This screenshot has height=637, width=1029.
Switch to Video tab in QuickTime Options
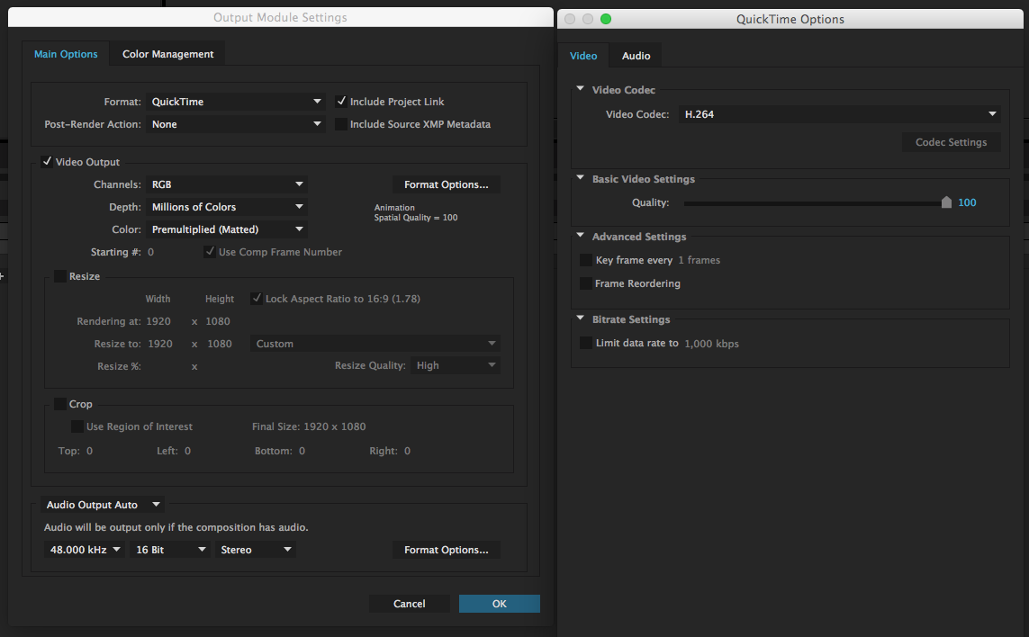click(583, 56)
